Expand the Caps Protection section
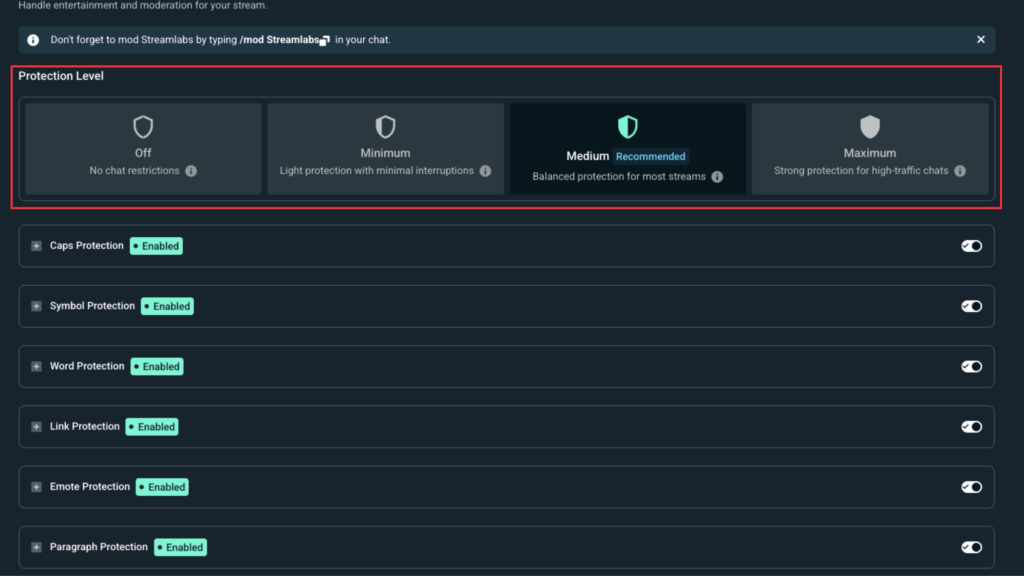 click(36, 246)
